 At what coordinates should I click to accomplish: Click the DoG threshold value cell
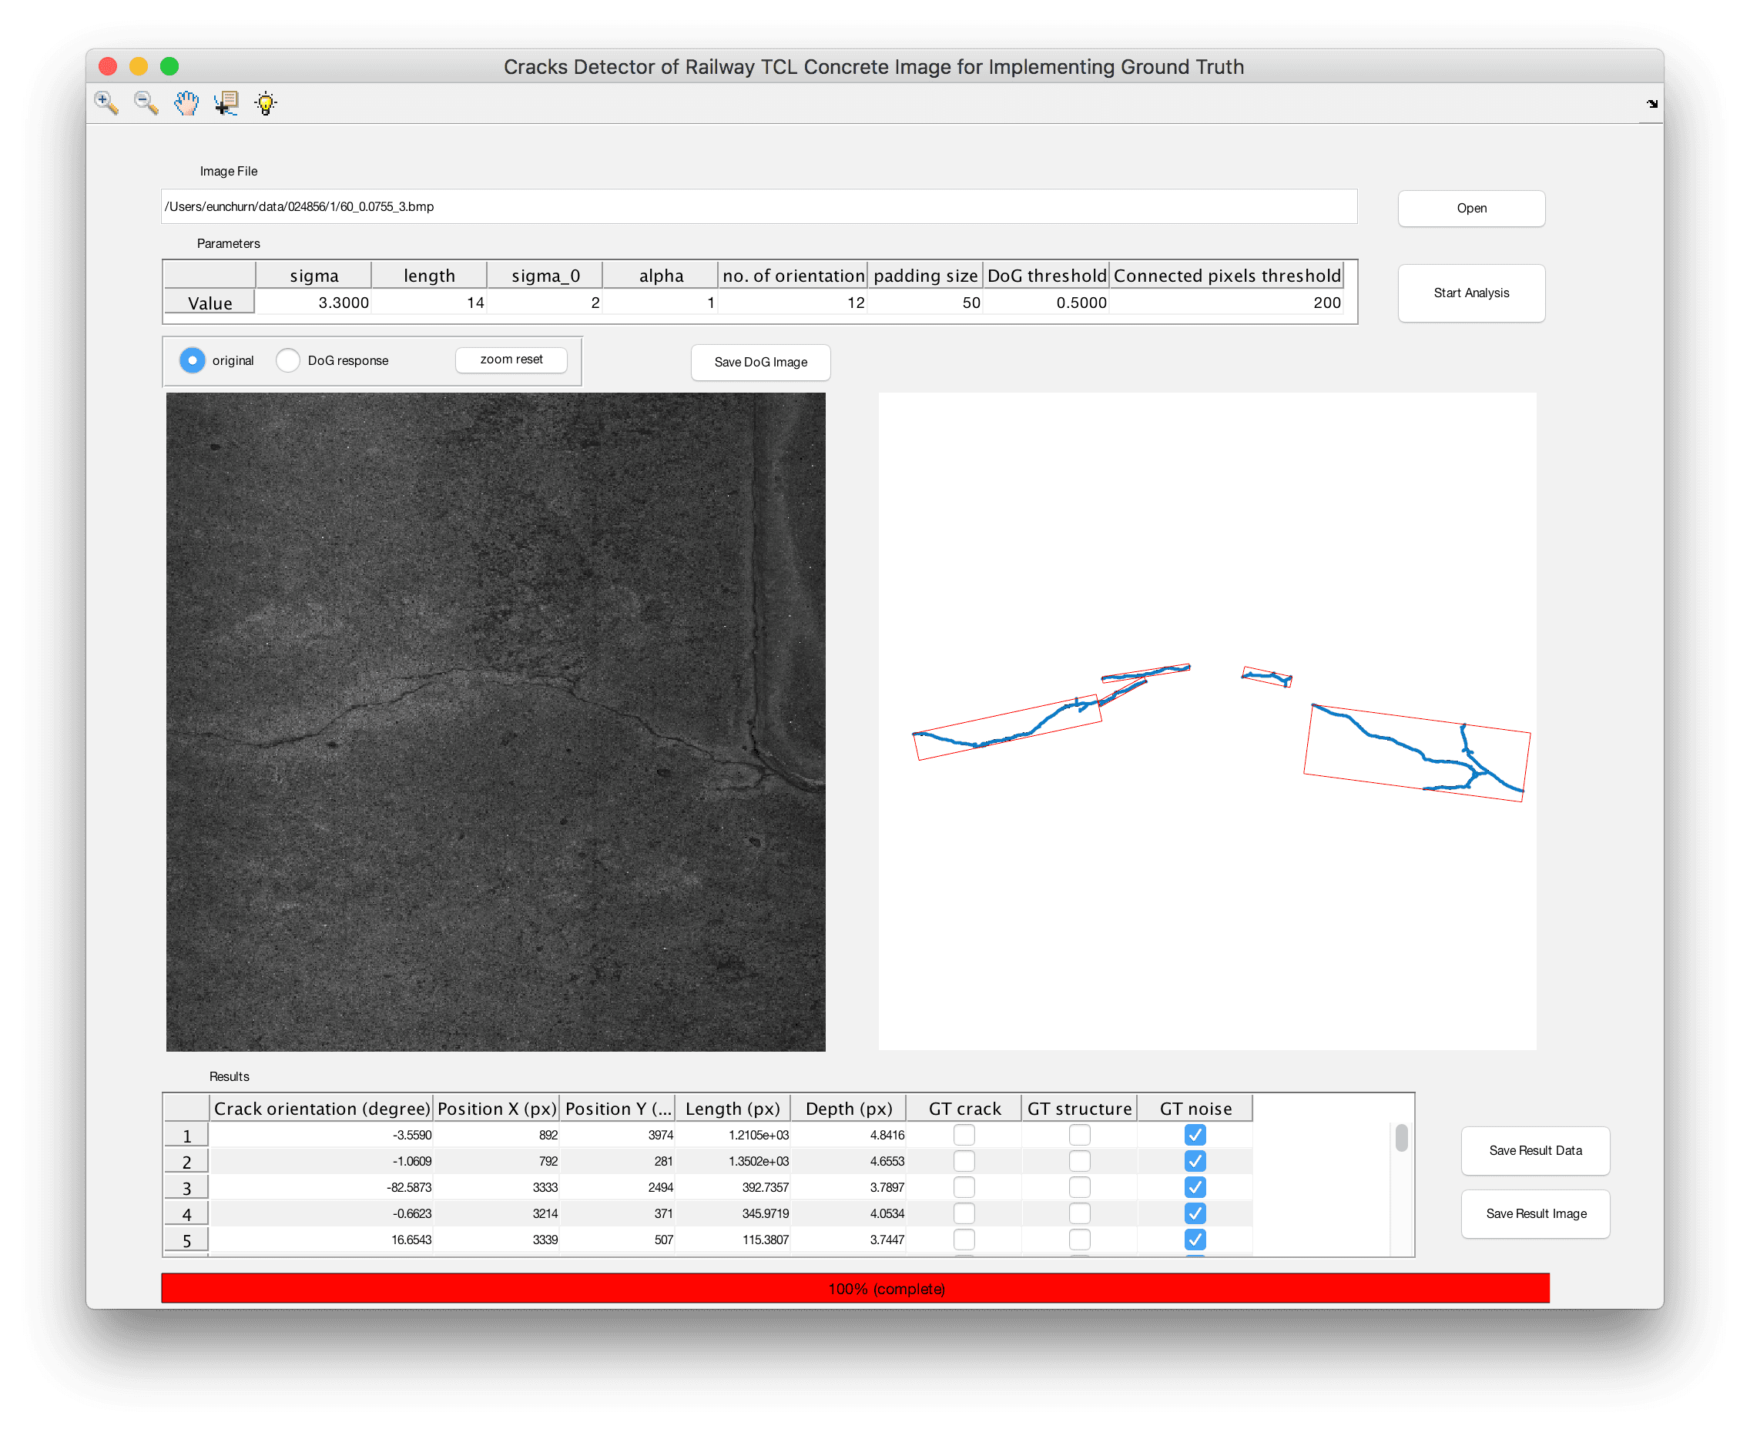tap(1046, 303)
